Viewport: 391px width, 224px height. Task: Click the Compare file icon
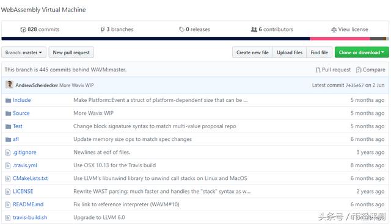[x=359, y=70]
